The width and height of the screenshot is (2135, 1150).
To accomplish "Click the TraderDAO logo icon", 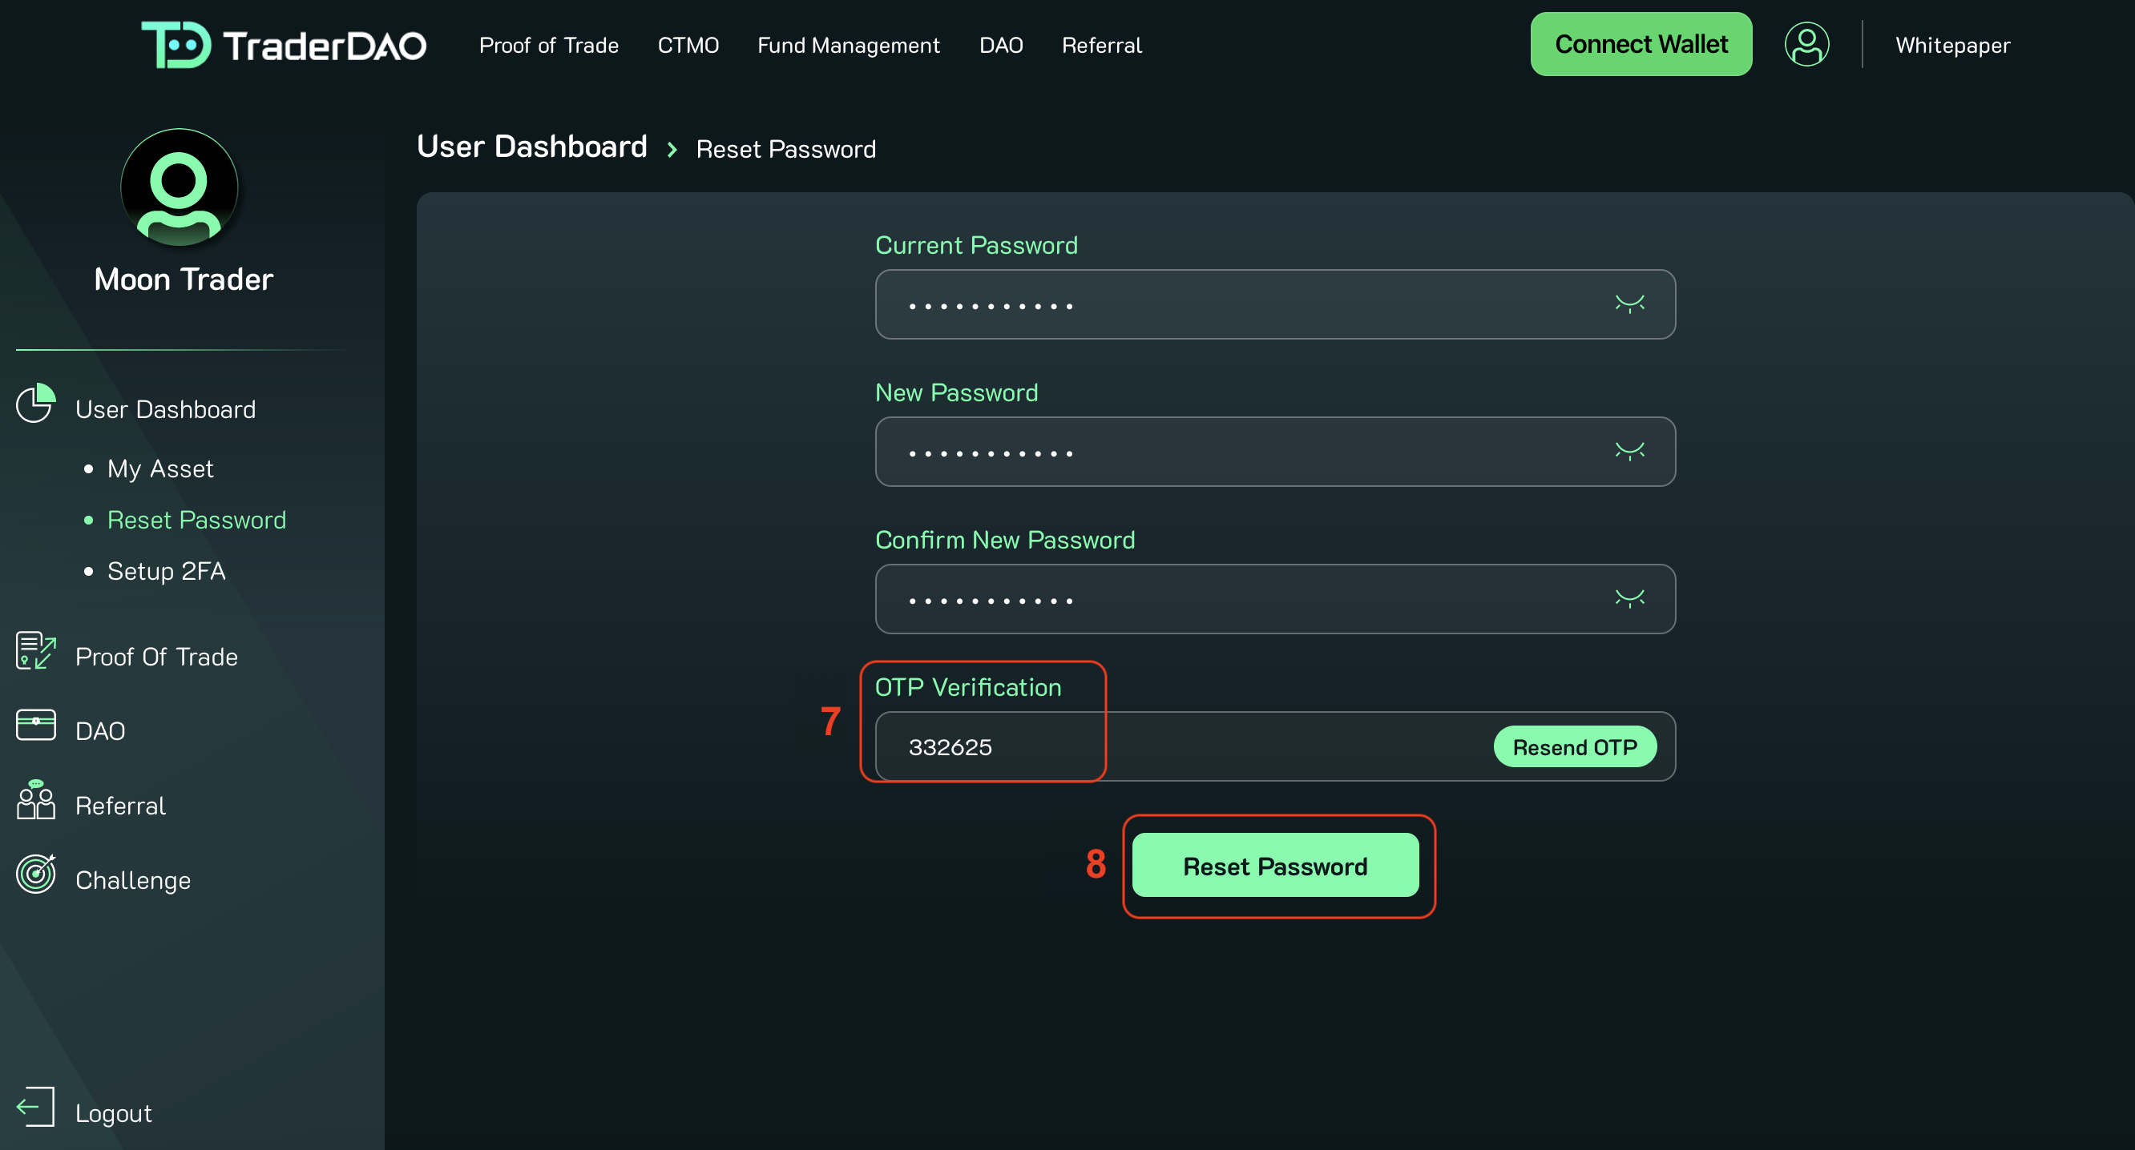I will tap(176, 45).
